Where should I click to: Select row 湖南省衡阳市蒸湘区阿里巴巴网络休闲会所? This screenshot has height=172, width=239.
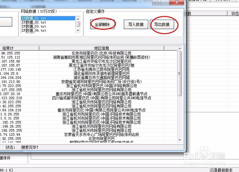[88, 57]
